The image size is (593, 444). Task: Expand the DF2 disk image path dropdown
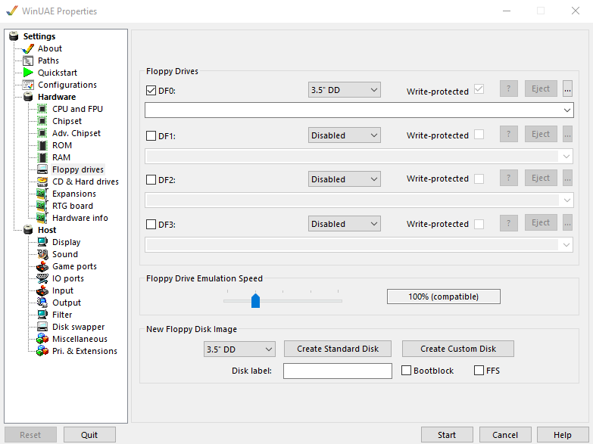pyautogui.click(x=566, y=200)
